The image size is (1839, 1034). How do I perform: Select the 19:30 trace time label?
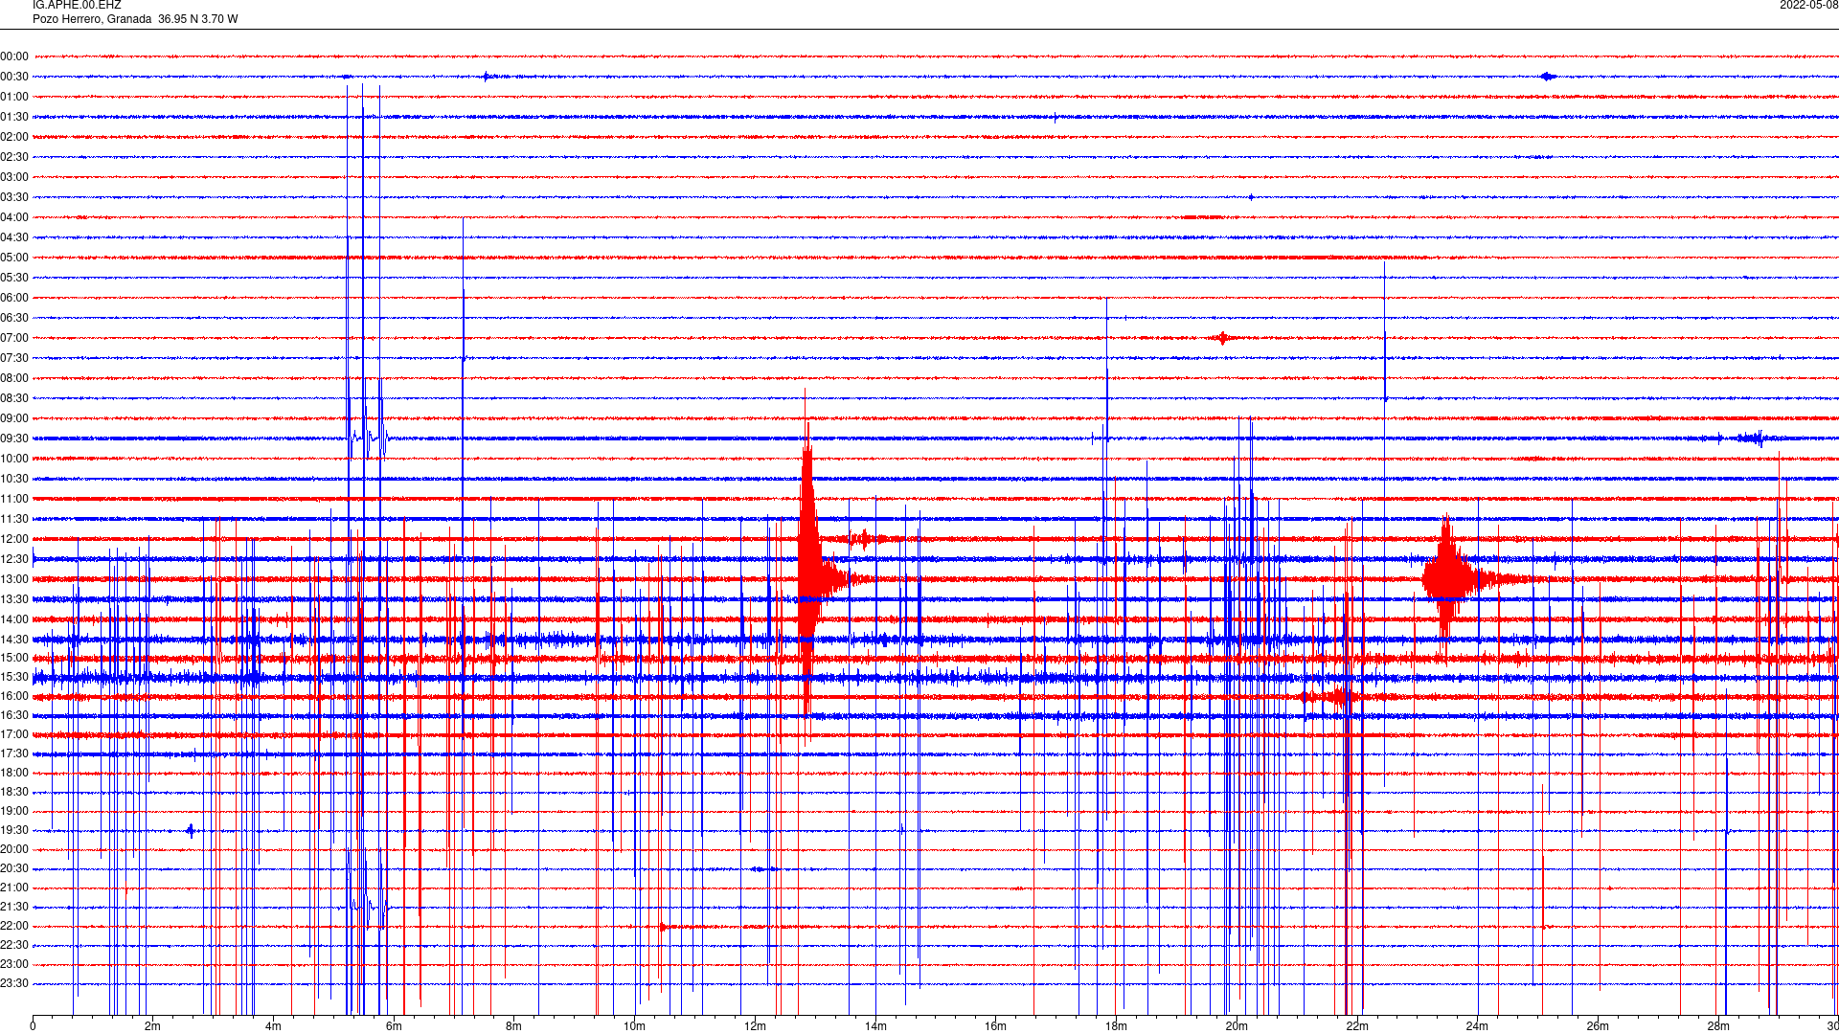point(14,830)
